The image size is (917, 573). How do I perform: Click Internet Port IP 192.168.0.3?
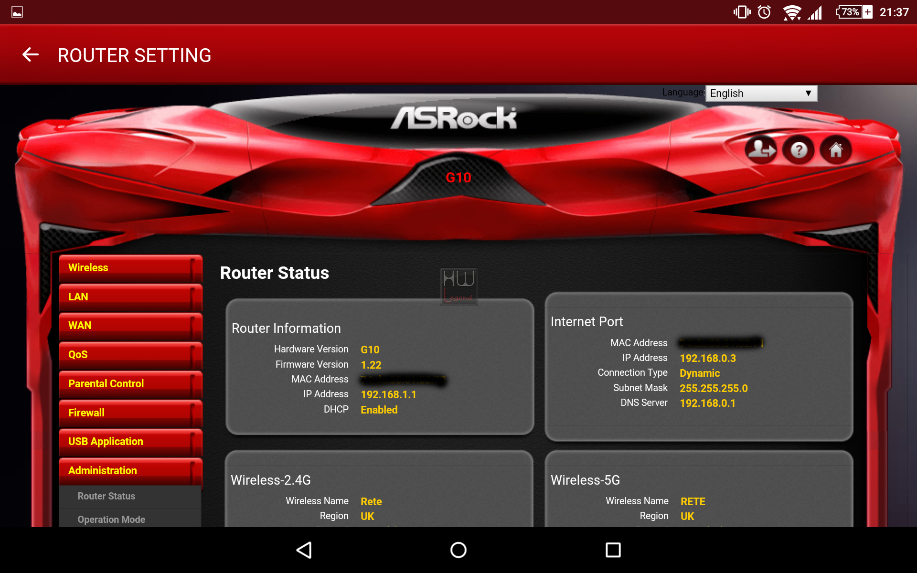(708, 358)
